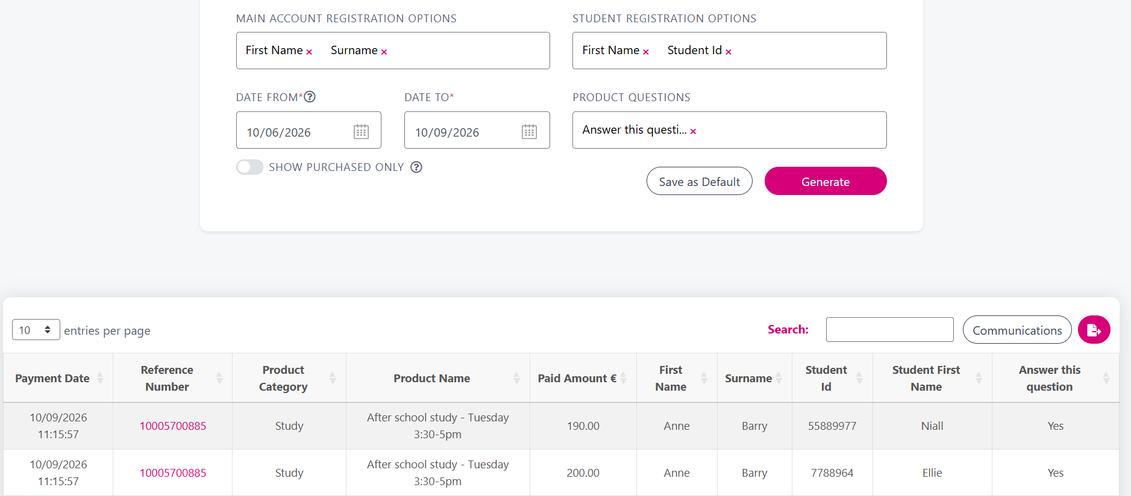
Task: Open the Date From calendar picker
Action: 361,131
